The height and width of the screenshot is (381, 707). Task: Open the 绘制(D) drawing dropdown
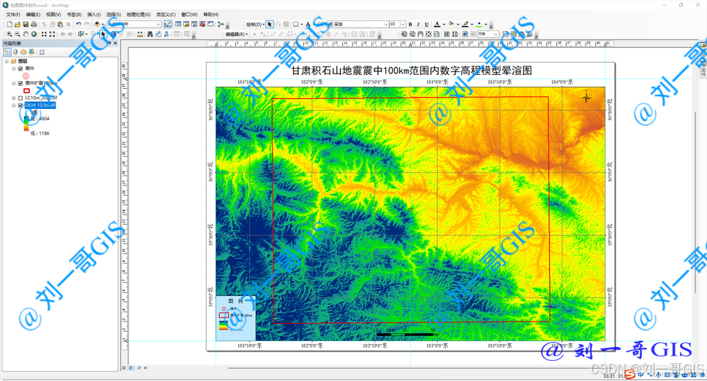tap(255, 24)
